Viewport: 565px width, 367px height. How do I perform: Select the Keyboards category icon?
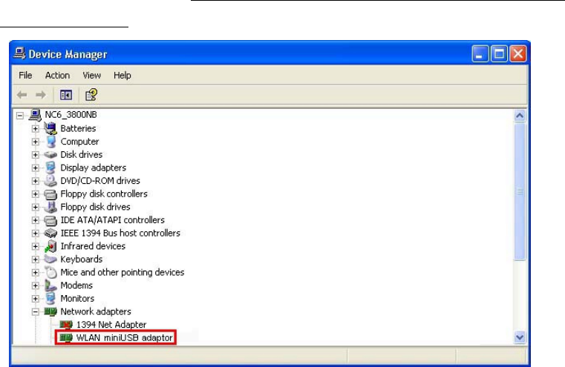pyautogui.click(x=50, y=259)
